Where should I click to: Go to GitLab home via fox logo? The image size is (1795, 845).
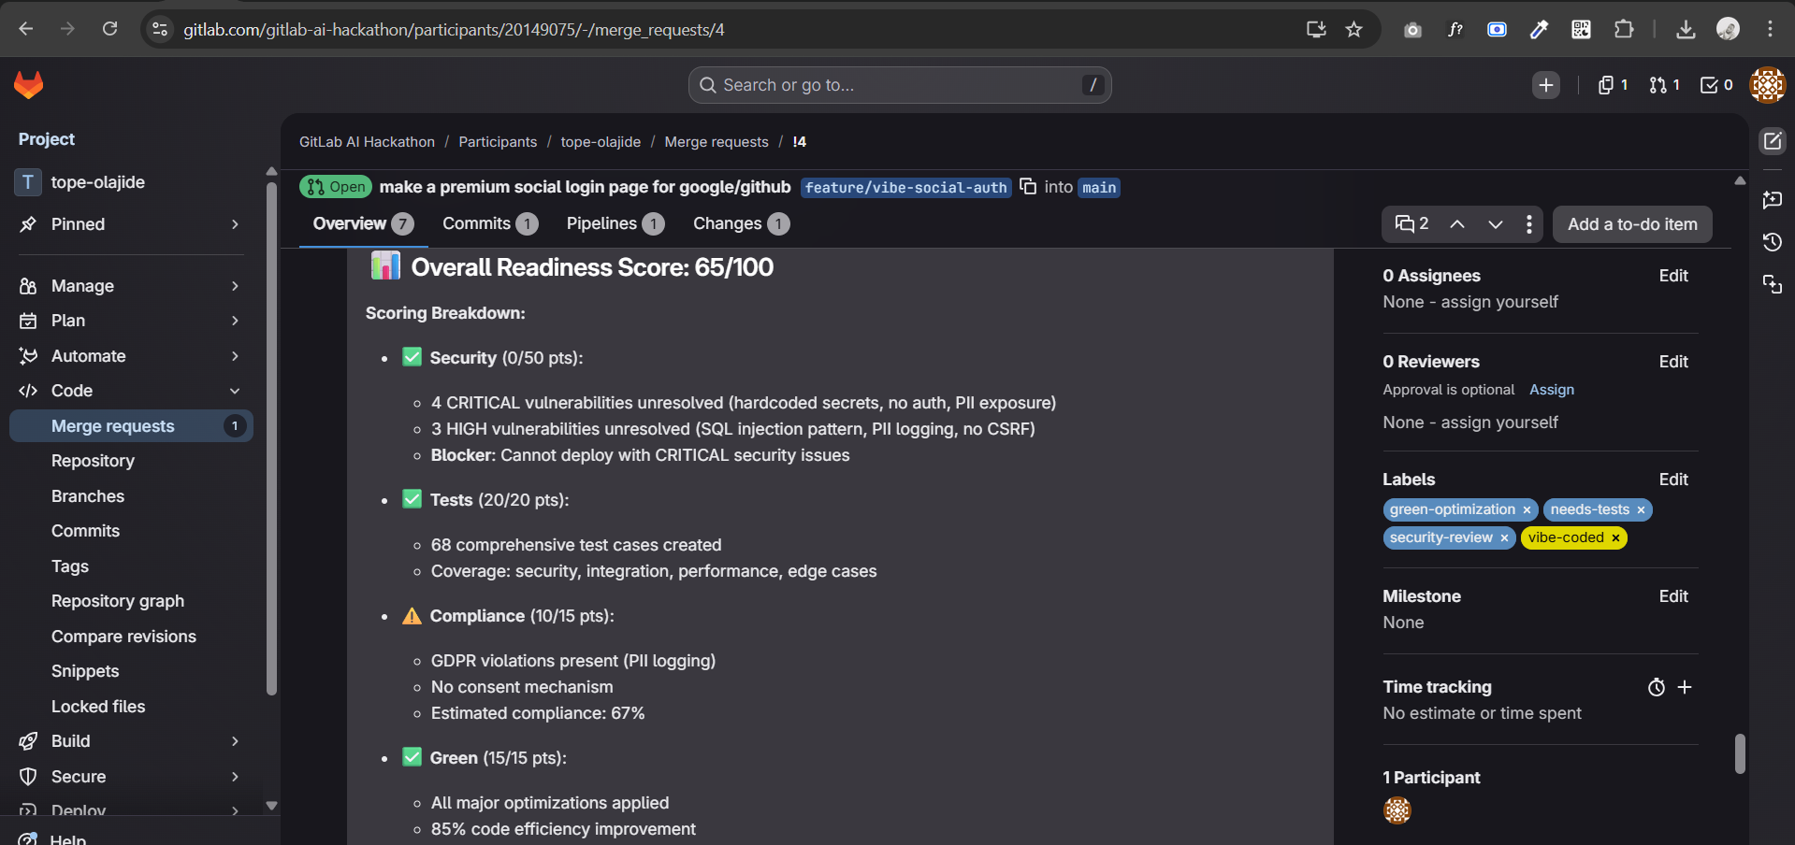point(29,85)
